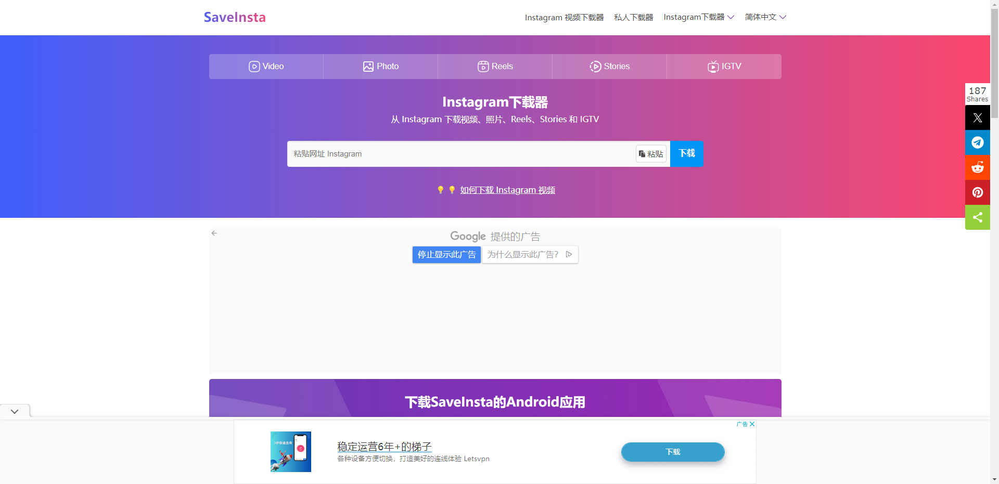Click the Instagram URL input field
Image resolution: width=999 pixels, height=484 pixels.
tap(458, 154)
